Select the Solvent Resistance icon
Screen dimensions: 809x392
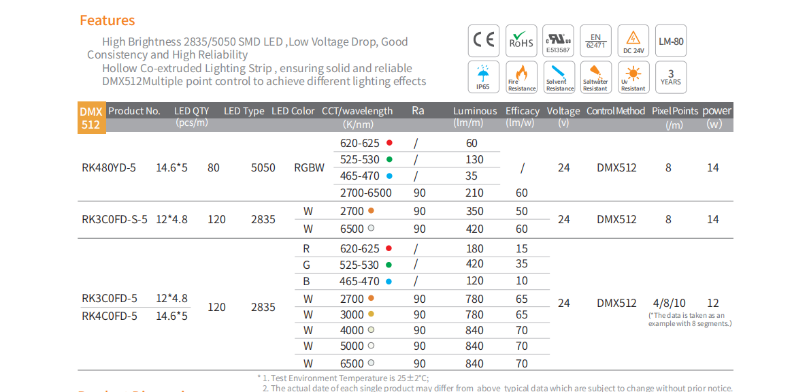pos(559,78)
